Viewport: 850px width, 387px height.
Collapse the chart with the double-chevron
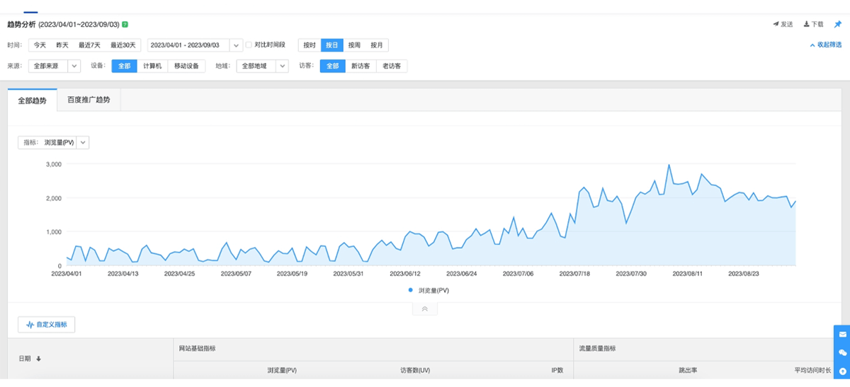[424, 309]
